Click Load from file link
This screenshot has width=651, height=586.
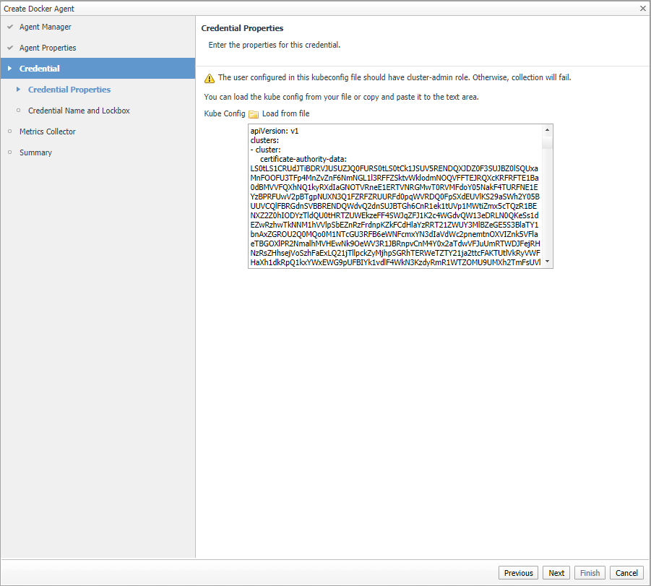tap(285, 114)
